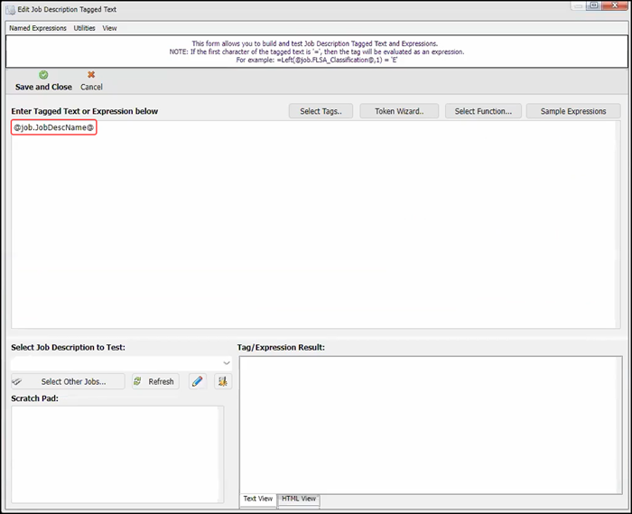
Task: Click the Select Tags.. button
Action: point(321,111)
